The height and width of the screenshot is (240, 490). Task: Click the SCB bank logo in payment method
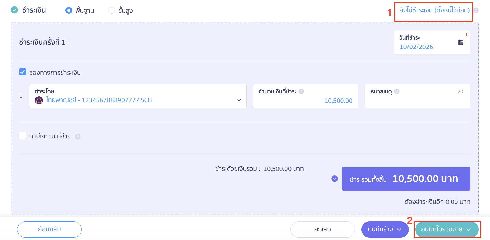39,100
